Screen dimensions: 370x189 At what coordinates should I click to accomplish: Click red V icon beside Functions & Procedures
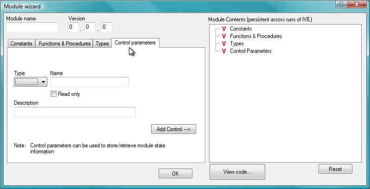pos(224,36)
